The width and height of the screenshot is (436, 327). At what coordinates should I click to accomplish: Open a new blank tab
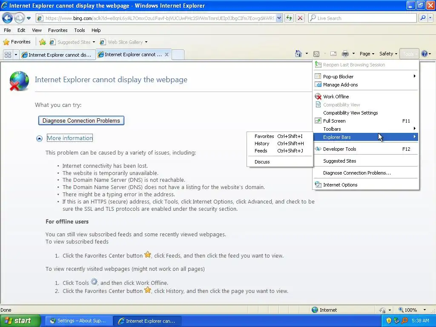(178, 54)
